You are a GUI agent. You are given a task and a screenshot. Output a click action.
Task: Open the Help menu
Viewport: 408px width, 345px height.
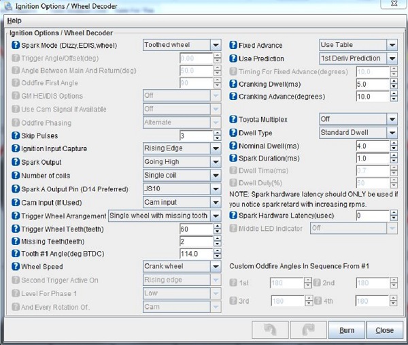pyautogui.click(x=14, y=21)
